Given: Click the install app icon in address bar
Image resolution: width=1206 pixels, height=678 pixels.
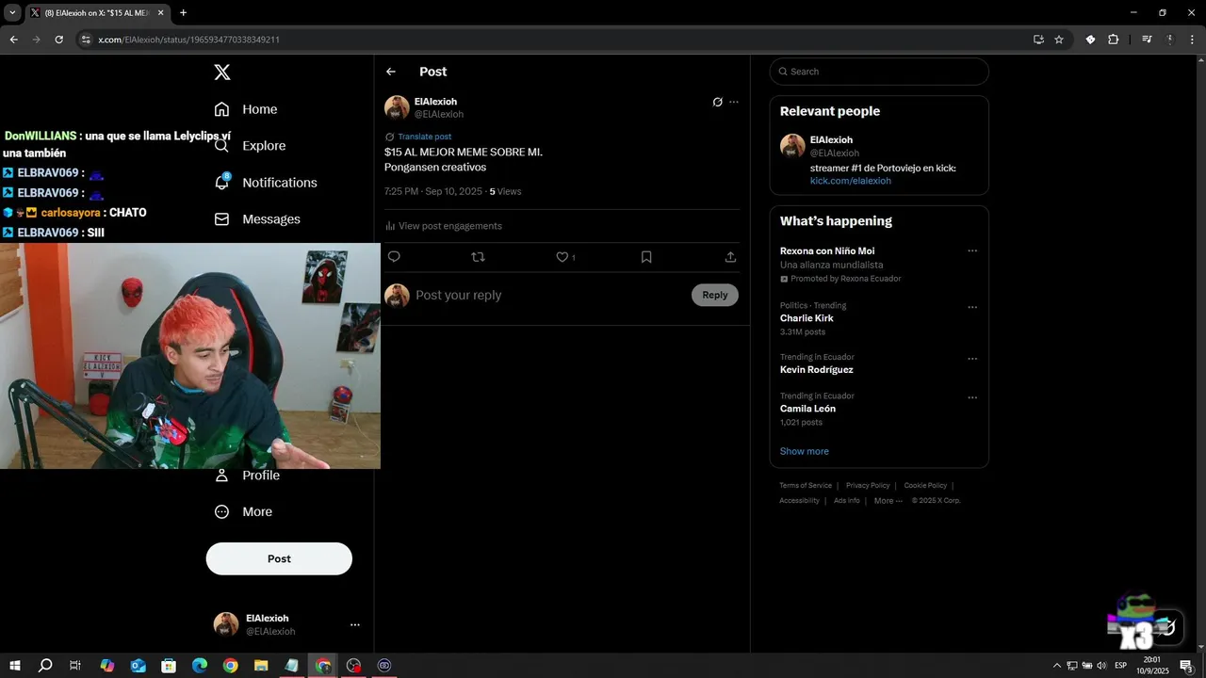Looking at the screenshot, I should tap(1038, 40).
